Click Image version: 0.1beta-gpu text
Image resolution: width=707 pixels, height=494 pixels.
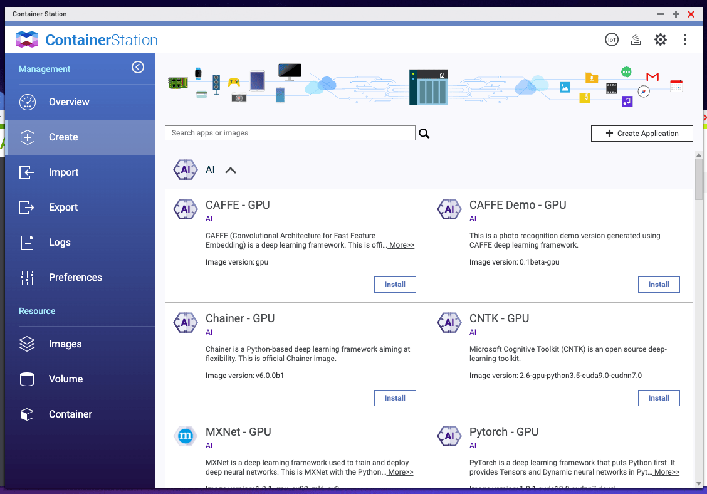pyautogui.click(x=514, y=262)
